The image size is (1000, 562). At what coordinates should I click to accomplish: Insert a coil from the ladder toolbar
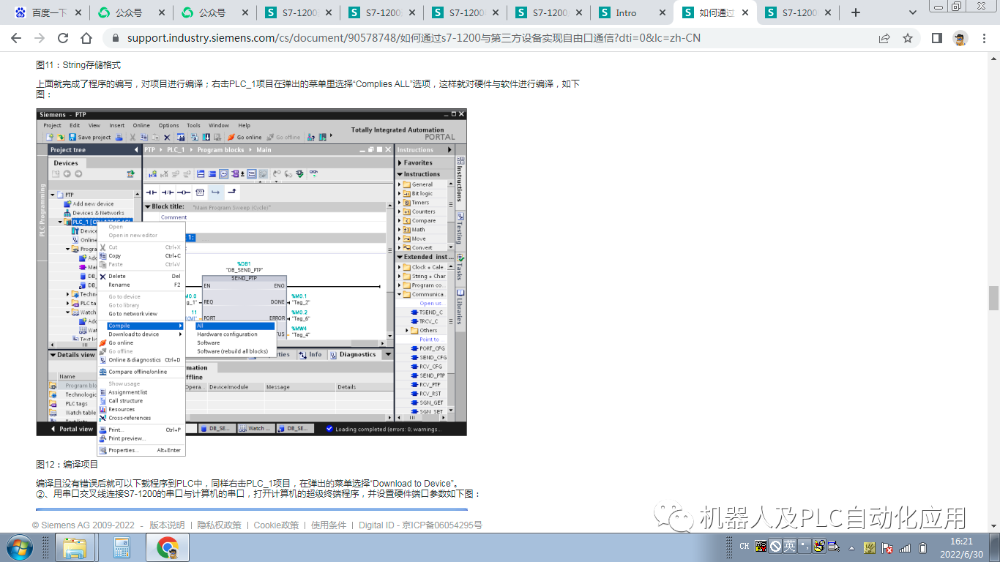pyautogui.click(x=184, y=192)
